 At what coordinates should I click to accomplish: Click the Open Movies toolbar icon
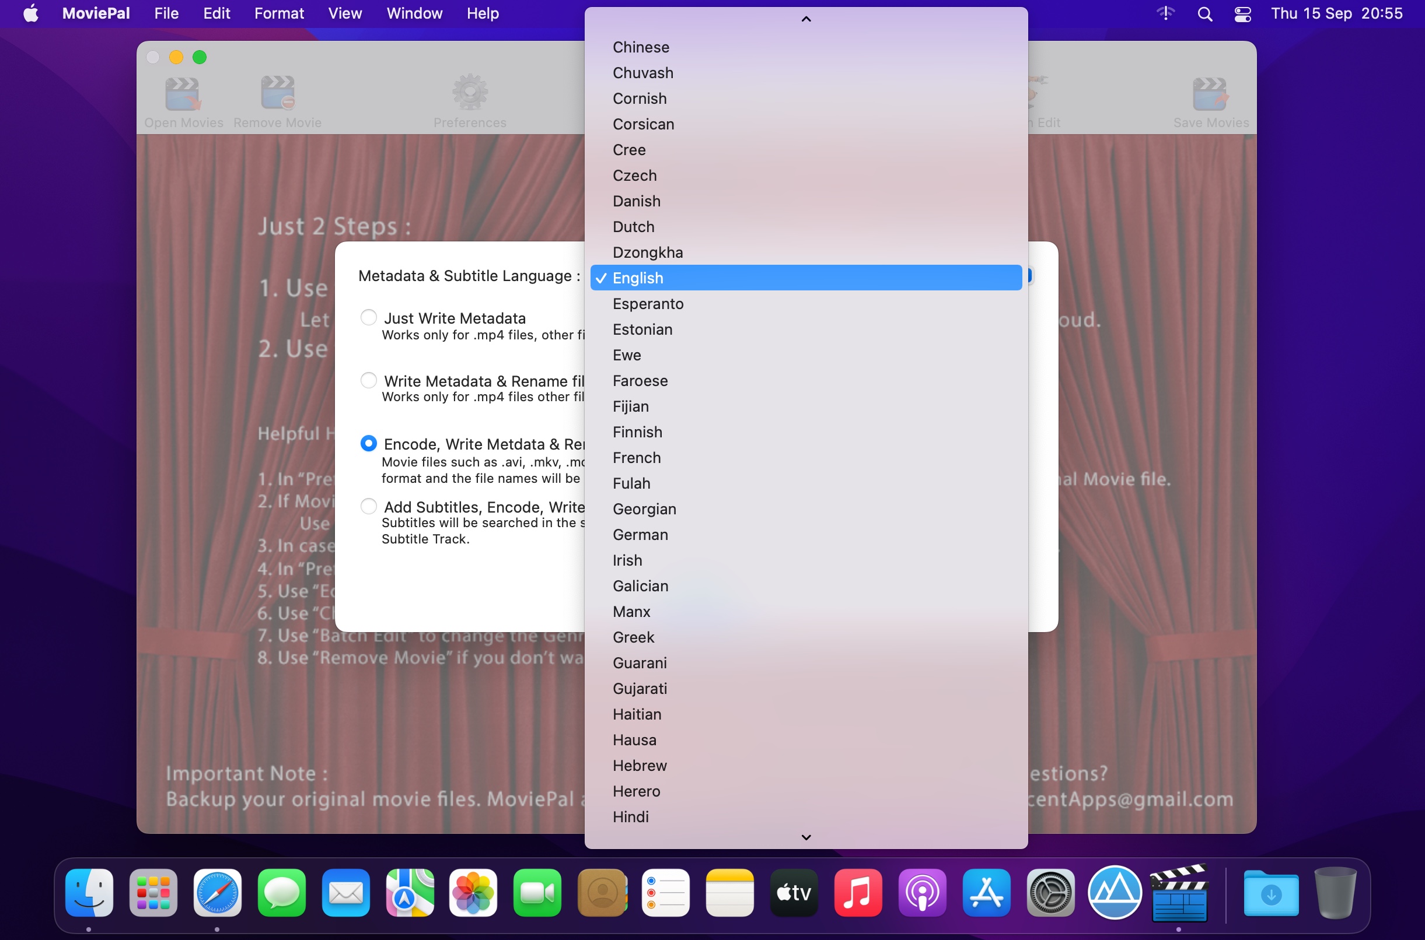183,94
